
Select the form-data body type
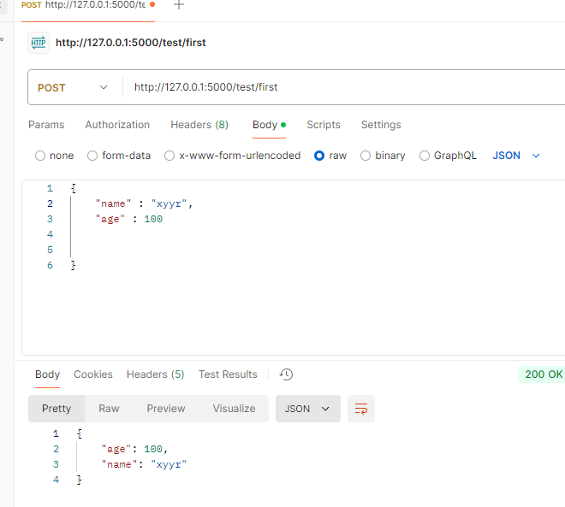pos(119,156)
